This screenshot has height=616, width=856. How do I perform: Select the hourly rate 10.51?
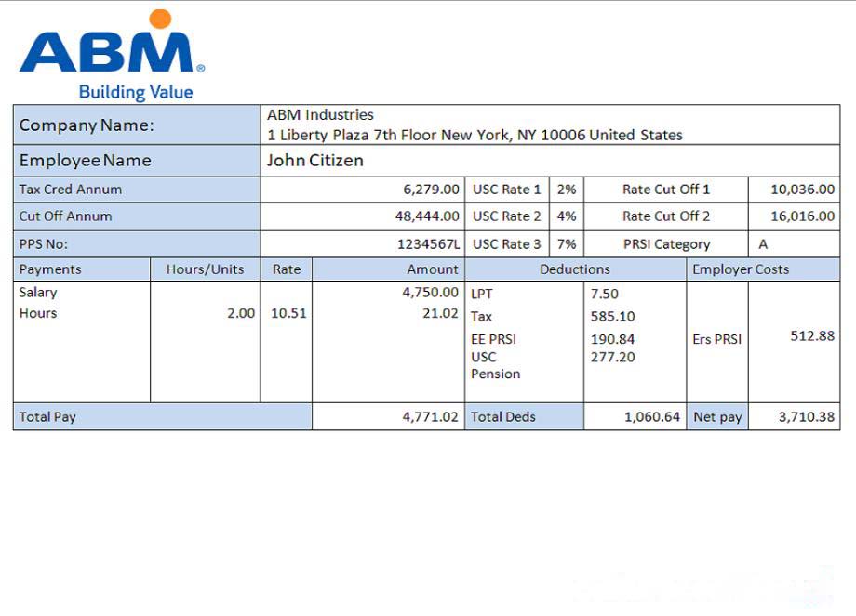click(x=288, y=313)
